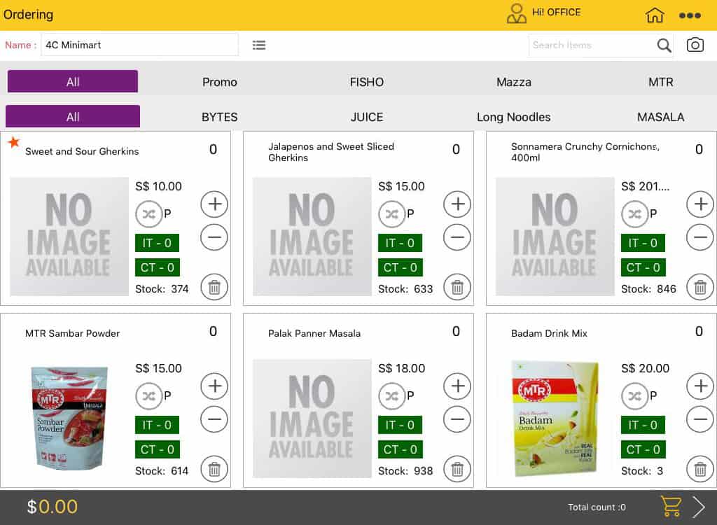This screenshot has width=717, height=525.
Task: Open the MTR Sambar Powder product image
Action: click(x=69, y=419)
